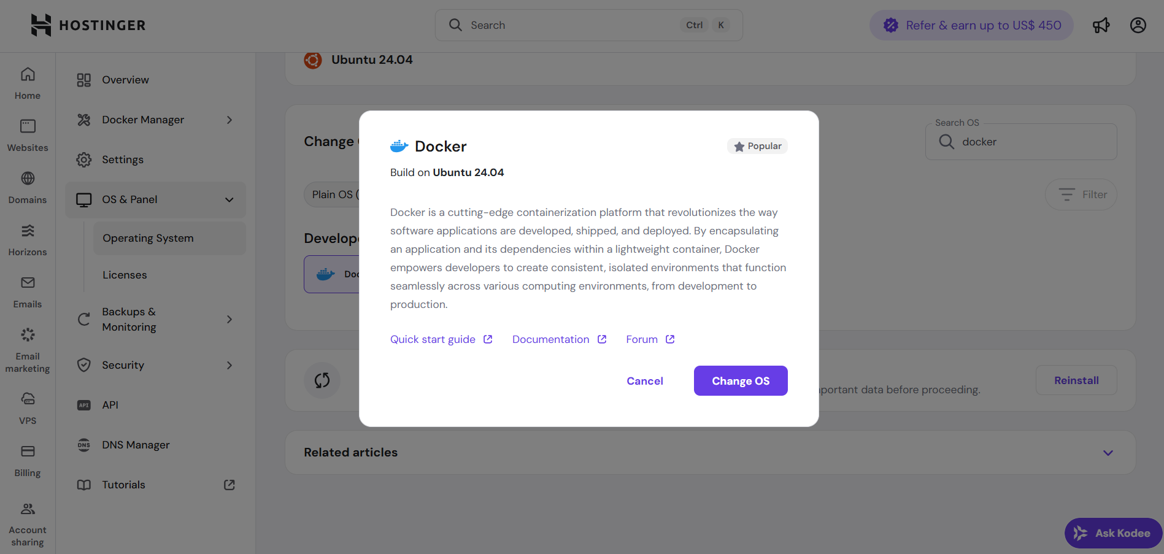Cancel the Docker OS change dialog

coord(644,380)
